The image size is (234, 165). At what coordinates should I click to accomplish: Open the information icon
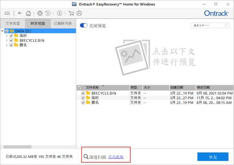pos(59,13)
